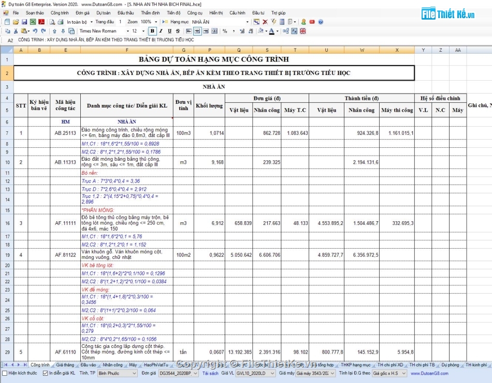Cut selection with the scissors icon
Screen dimensions: 492x383
click(x=16, y=31)
